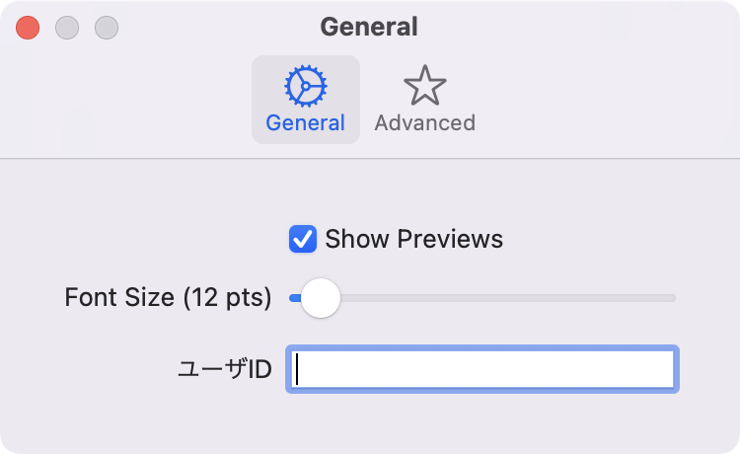Click the Font Size (12 pts) label
740x454 pixels.
[168, 297]
